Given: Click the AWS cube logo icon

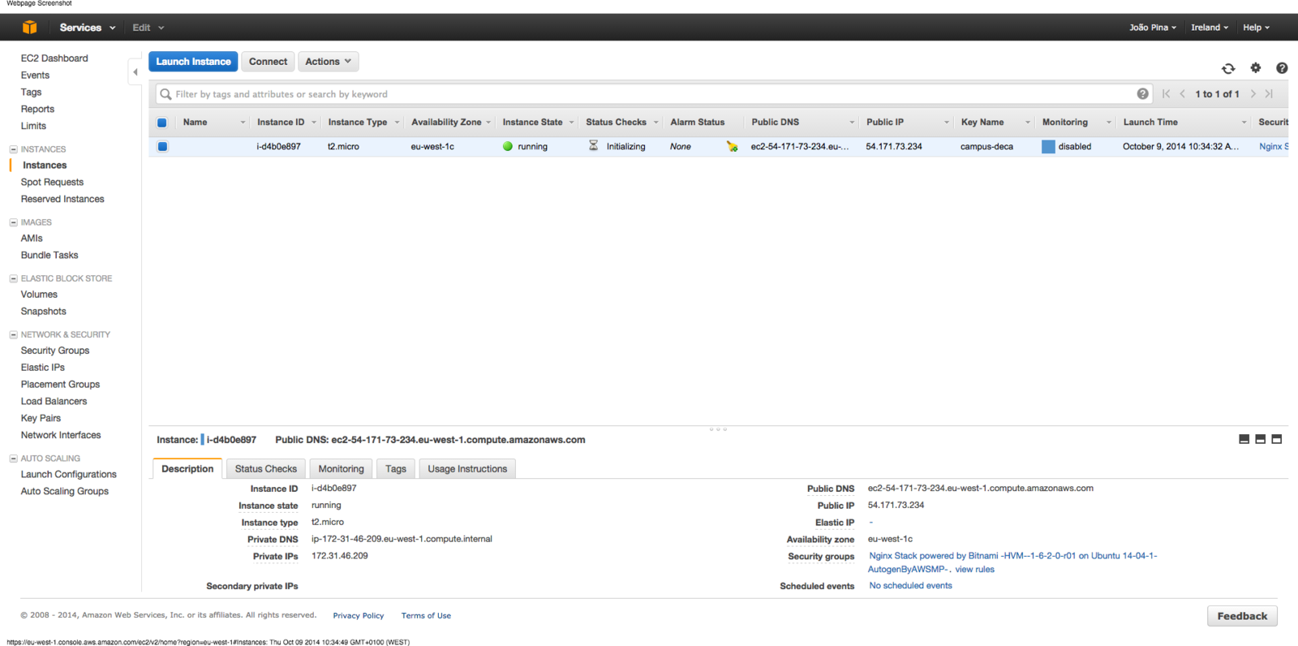Looking at the screenshot, I should [x=29, y=27].
